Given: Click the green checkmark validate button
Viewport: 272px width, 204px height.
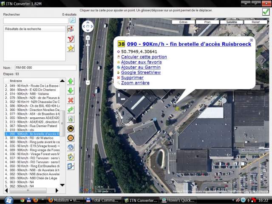Looking at the screenshot, I should click(x=266, y=12).
